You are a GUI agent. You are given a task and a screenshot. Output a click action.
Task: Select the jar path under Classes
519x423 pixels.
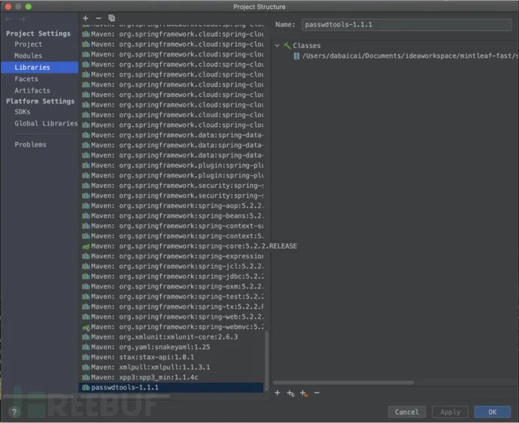405,56
